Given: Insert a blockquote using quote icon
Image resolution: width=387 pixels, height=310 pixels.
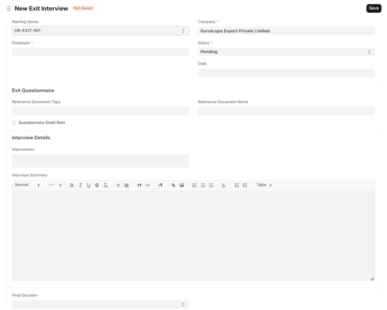Looking at the screenshot, I should click(139, 185).
